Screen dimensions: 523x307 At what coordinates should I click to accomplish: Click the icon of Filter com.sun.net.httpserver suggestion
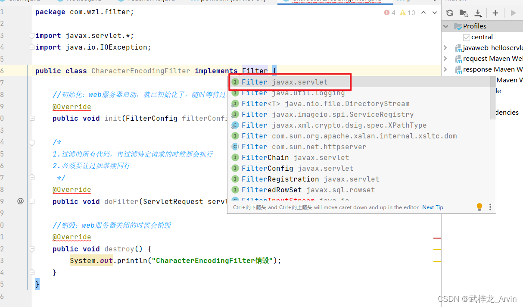coord(235,147)
